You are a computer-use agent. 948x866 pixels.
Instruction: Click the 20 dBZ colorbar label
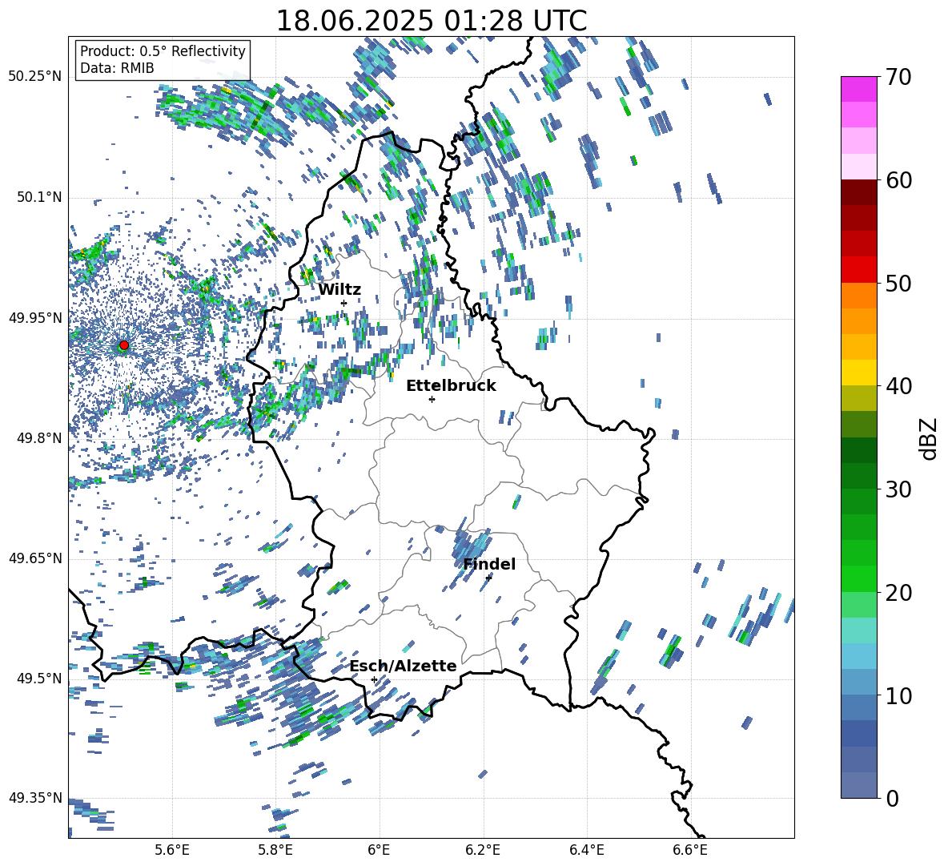coord(898,592)
